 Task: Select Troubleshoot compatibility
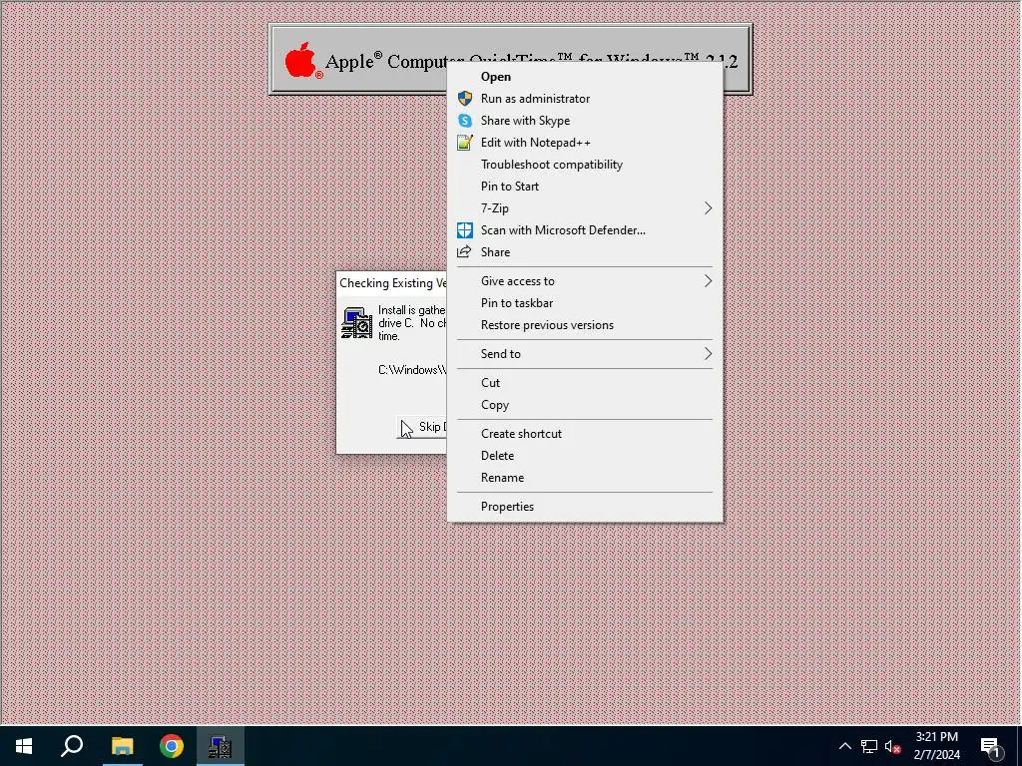point(585,165)
